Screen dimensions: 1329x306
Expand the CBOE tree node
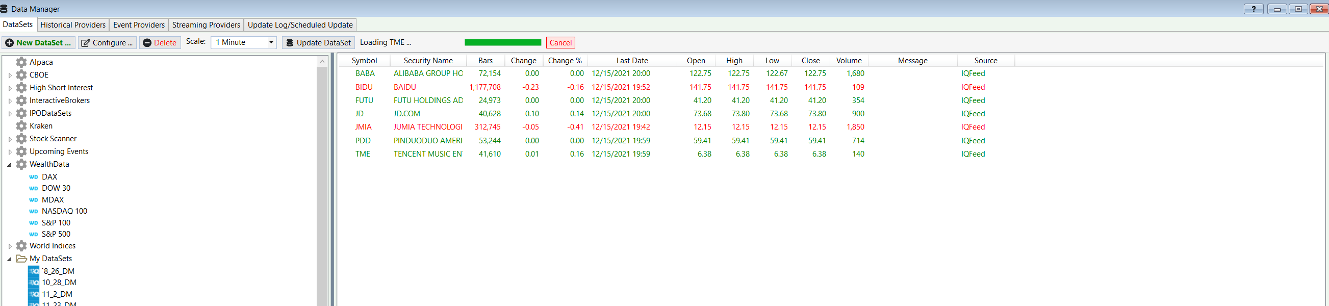10,75
